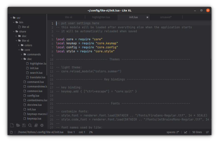Image resolution: width=219 pixels, height=143 pixels.
Task: Click the document icon in status bar
Action: click(x=11, y=132)
